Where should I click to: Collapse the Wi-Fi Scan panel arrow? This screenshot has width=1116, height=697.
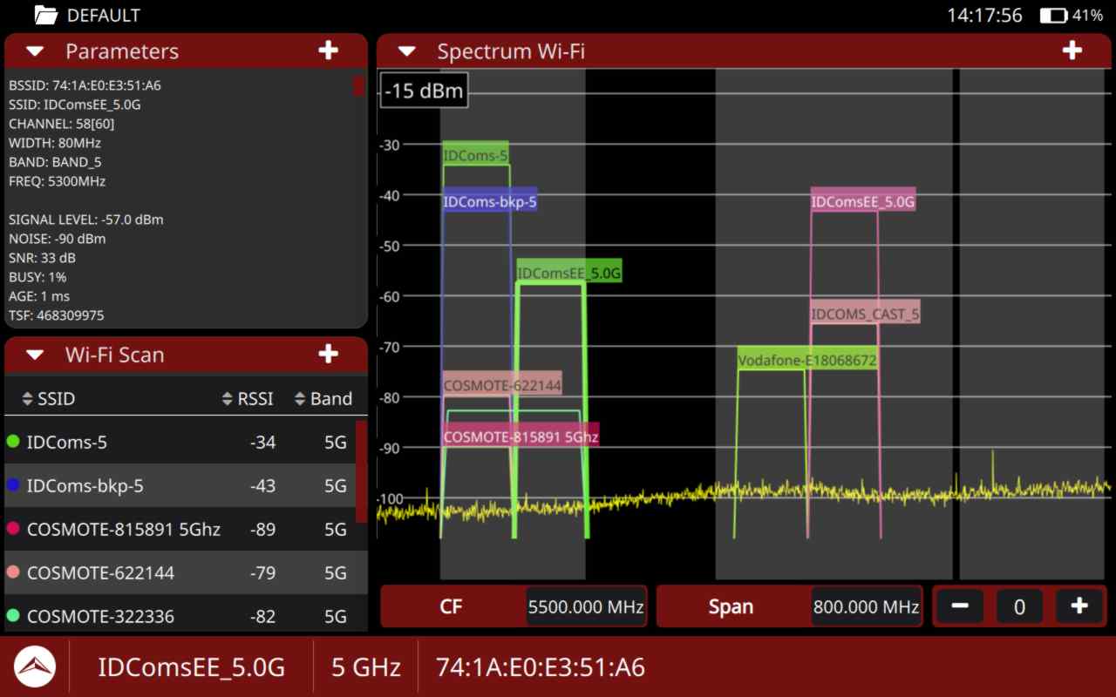[x=35, y=355]
